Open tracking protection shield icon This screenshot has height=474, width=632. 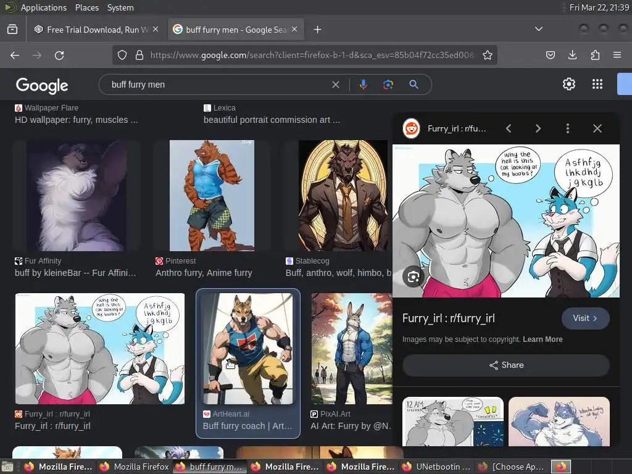(x=122, y=55)
